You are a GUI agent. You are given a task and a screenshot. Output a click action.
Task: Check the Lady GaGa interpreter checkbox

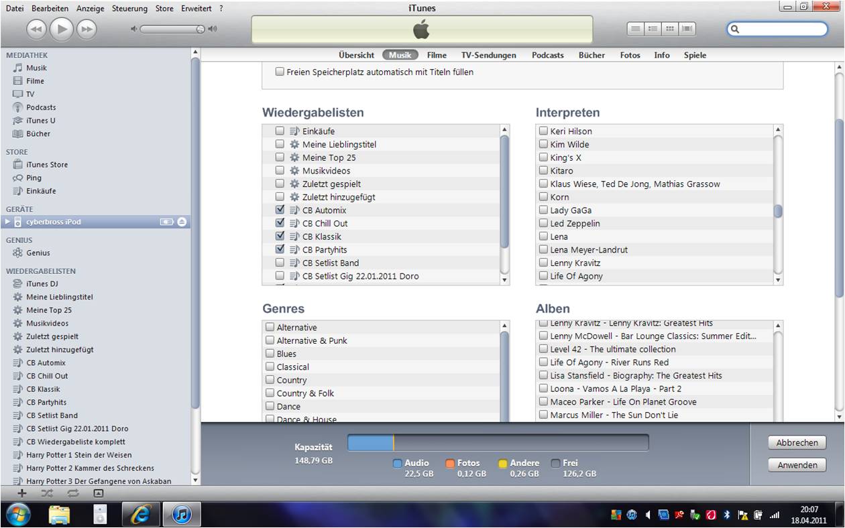(x=543, y=210)
